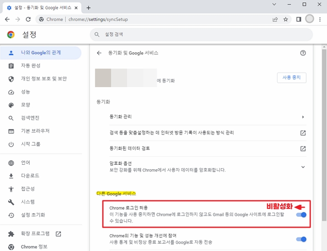327x251 pixels.
Task: Open the help question mark icon
Action: 303,53
